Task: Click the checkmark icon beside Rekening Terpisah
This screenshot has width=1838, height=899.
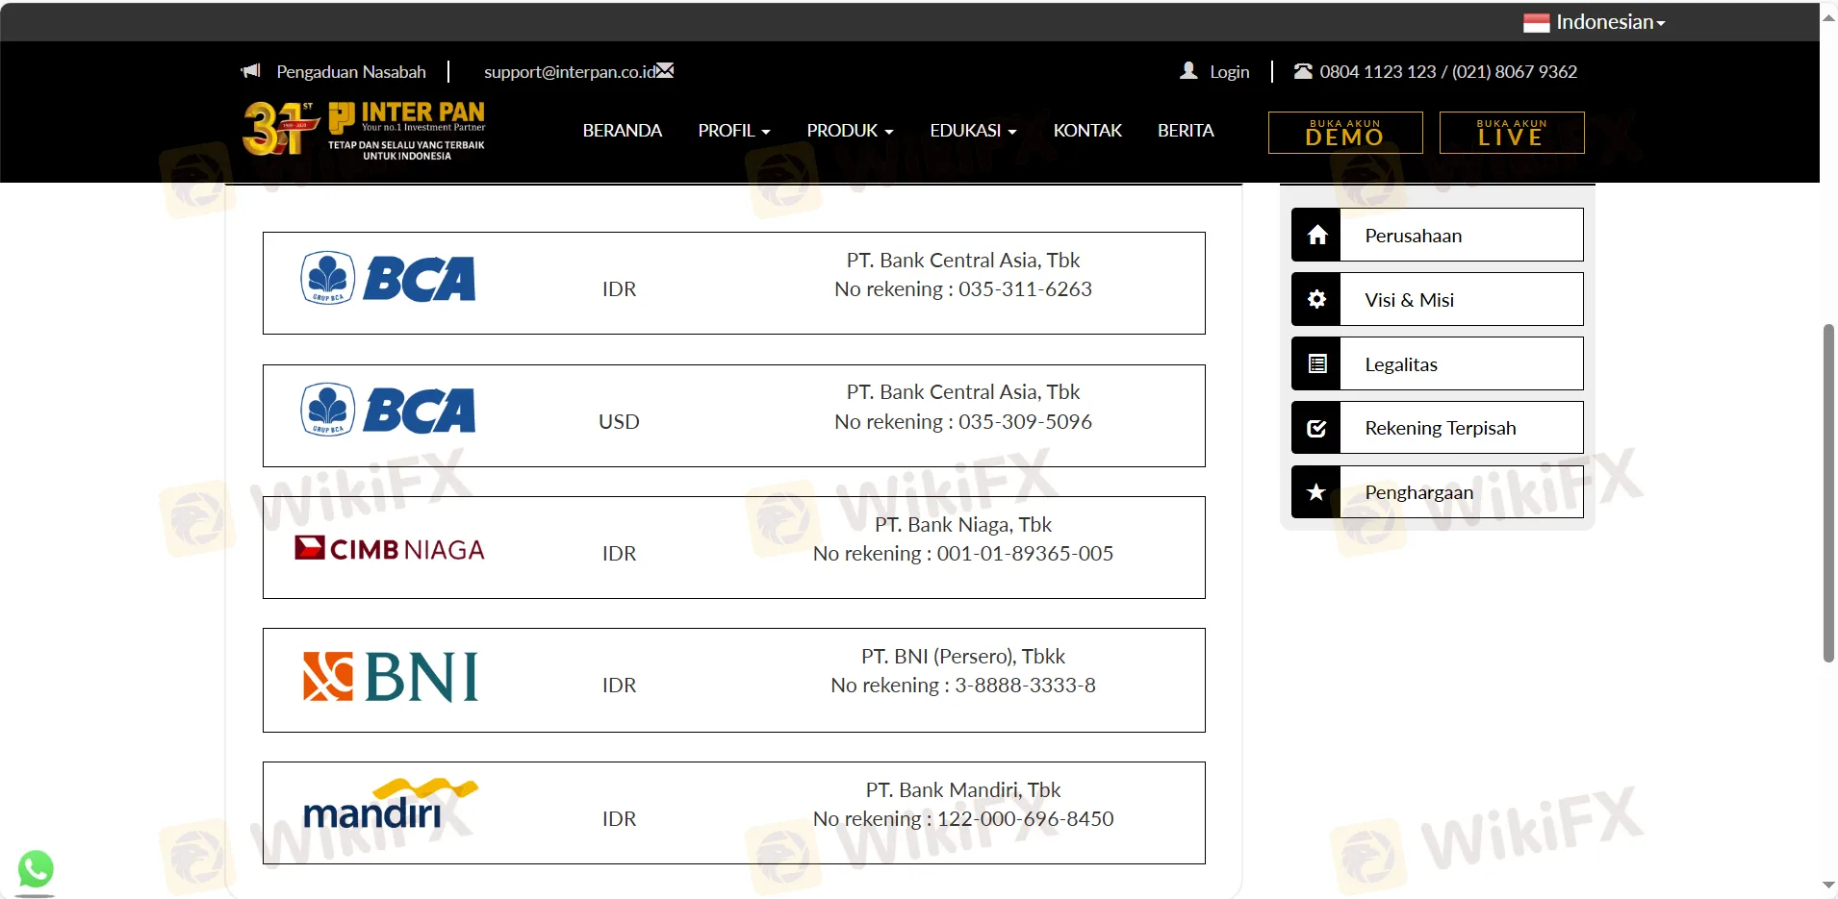Action: pyautogui.click(x=1316, y=428)
